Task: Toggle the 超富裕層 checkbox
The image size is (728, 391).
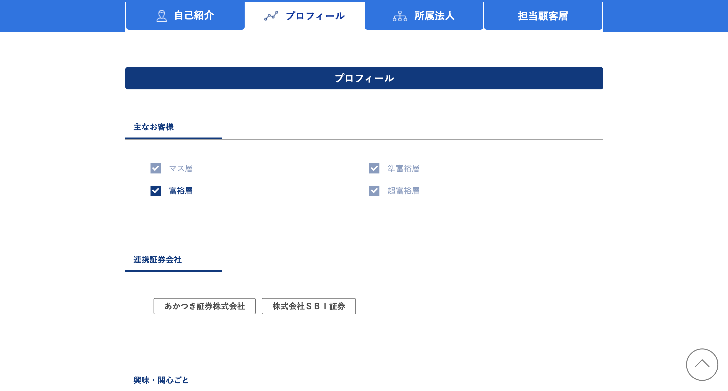Action: pyautogui.click(x=374, y=191)
